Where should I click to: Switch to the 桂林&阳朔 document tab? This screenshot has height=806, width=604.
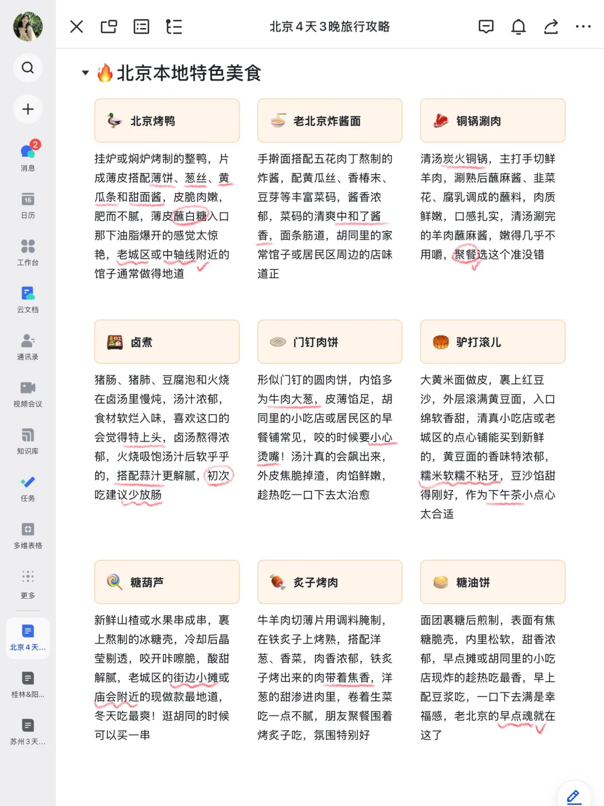28,683
